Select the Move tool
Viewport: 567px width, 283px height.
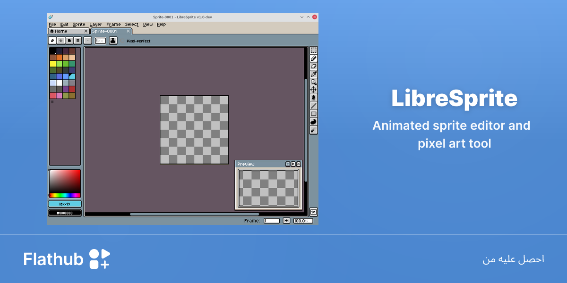(x=313, y=90)
